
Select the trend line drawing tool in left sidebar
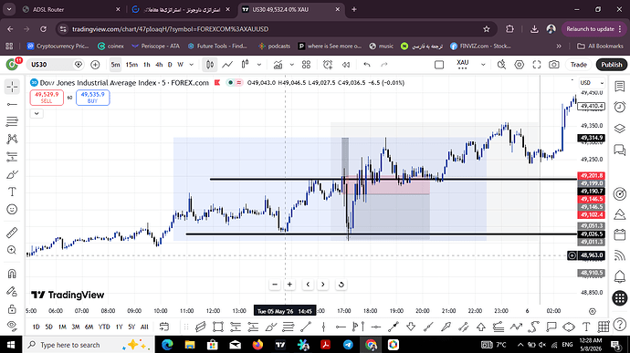(12, 104)
